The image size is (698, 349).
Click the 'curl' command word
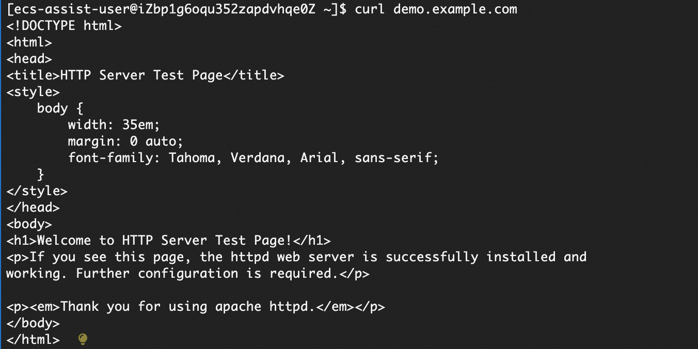click(x=370, y=9)
